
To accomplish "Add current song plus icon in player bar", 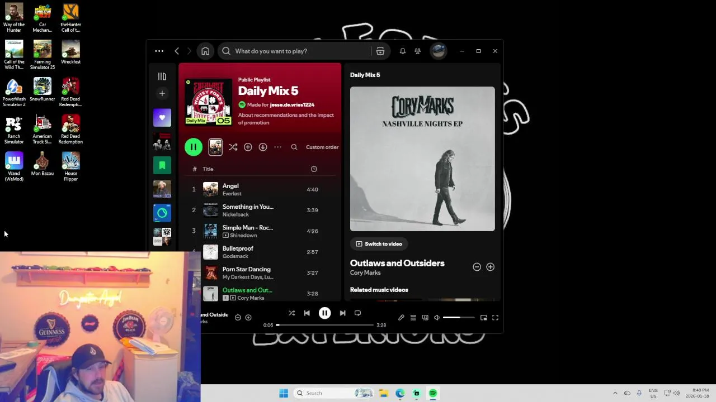I will click(248, 318).
